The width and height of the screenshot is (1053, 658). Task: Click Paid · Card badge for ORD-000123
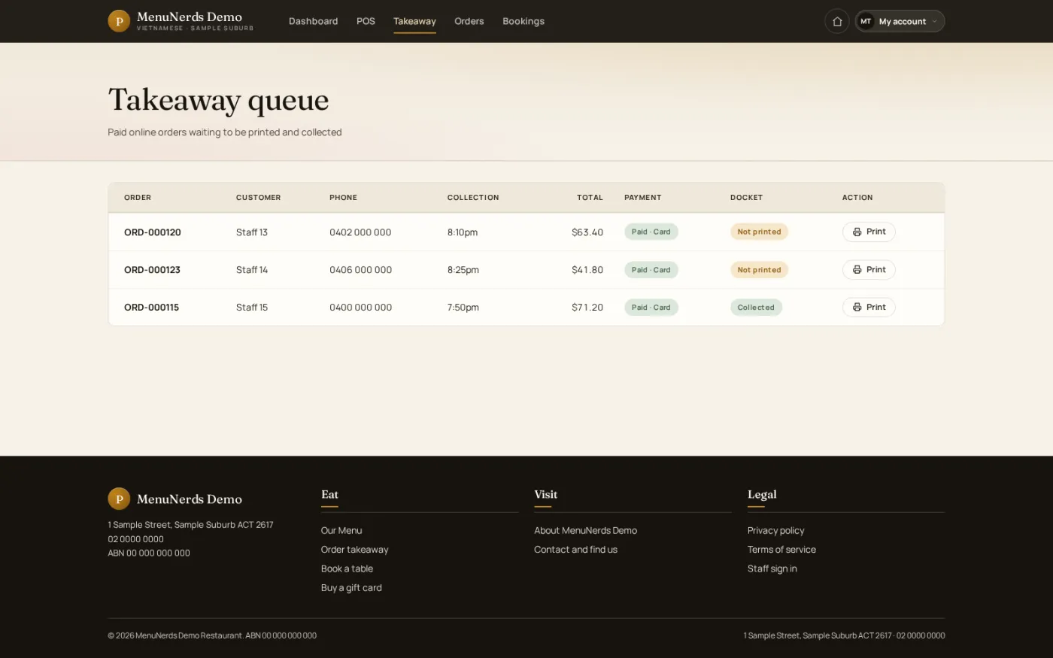[651, 270]
